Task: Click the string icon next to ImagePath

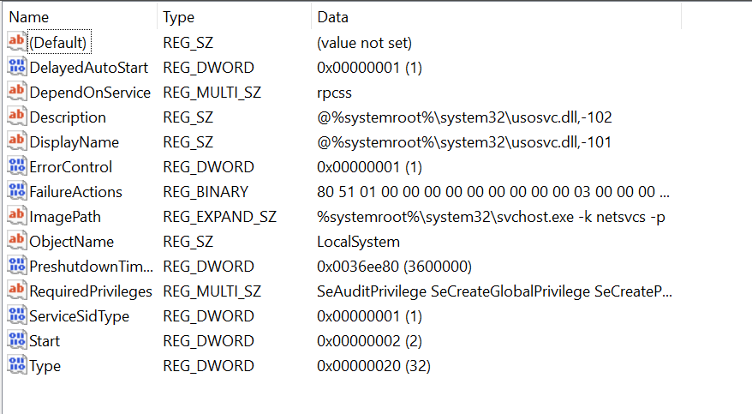Action: click(x=16, y=216)
